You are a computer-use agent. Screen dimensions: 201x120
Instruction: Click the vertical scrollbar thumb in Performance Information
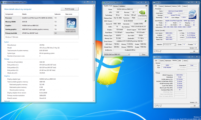[x=94, y=44]
